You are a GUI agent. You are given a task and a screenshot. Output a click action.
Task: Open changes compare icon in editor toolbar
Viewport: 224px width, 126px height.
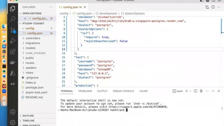[207, 7]
